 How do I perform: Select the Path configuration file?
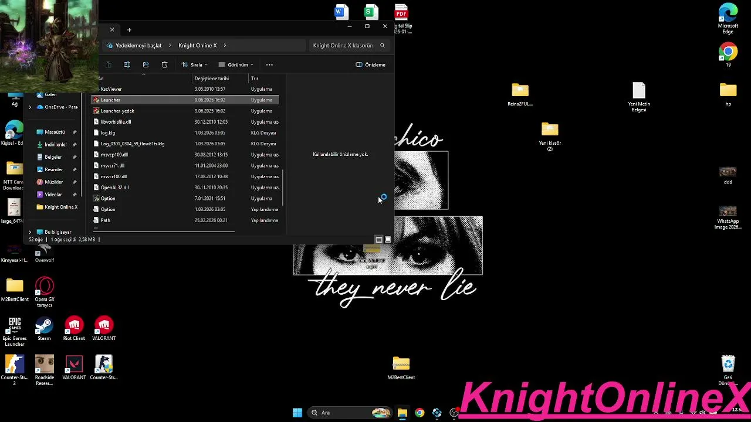(185, 220)
